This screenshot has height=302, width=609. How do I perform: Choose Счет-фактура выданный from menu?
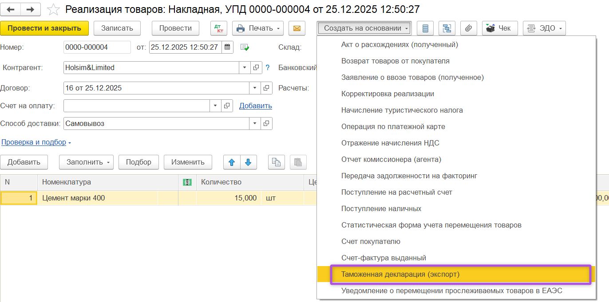point(384,258)
